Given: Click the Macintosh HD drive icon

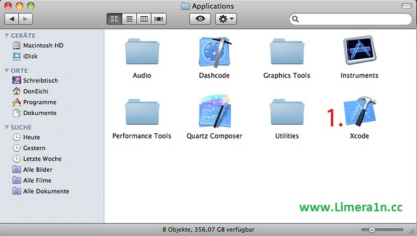Looking at the screenshot, I should point(16,46).
